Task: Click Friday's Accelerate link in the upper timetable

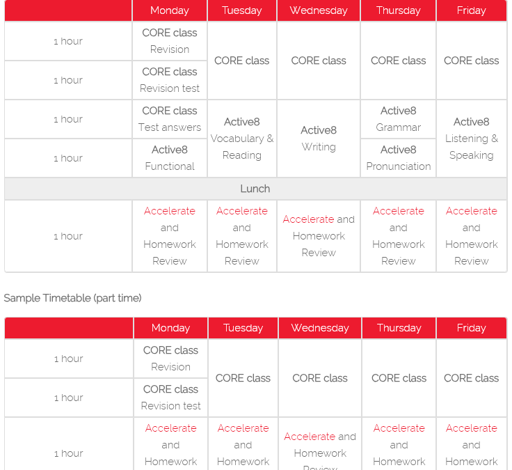Action: pyautogui.click(x=471, y=211)
